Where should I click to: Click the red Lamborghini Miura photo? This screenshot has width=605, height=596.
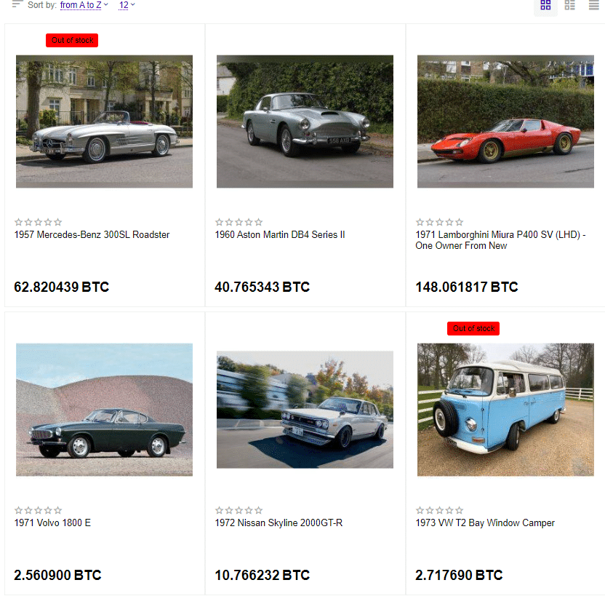click(x=505, y=122)
